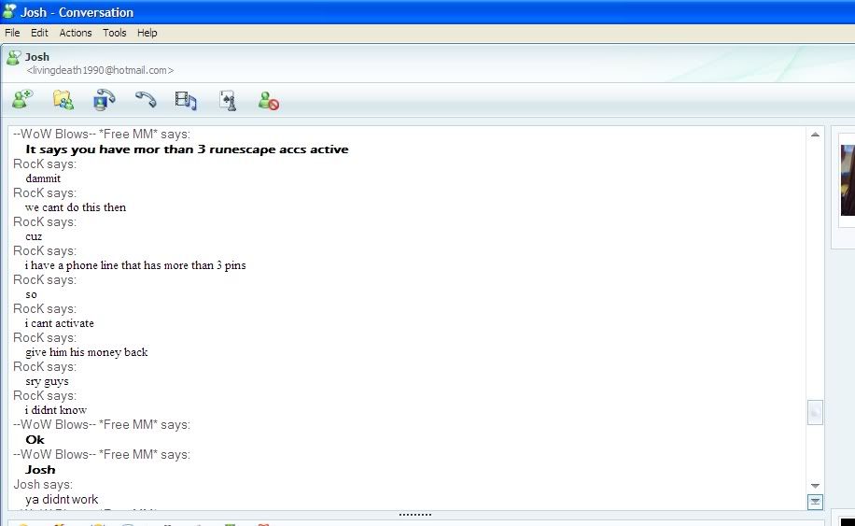855x526 pixels.
Task: Click the dotted resize handle below chat
Action: pos(415,515)
